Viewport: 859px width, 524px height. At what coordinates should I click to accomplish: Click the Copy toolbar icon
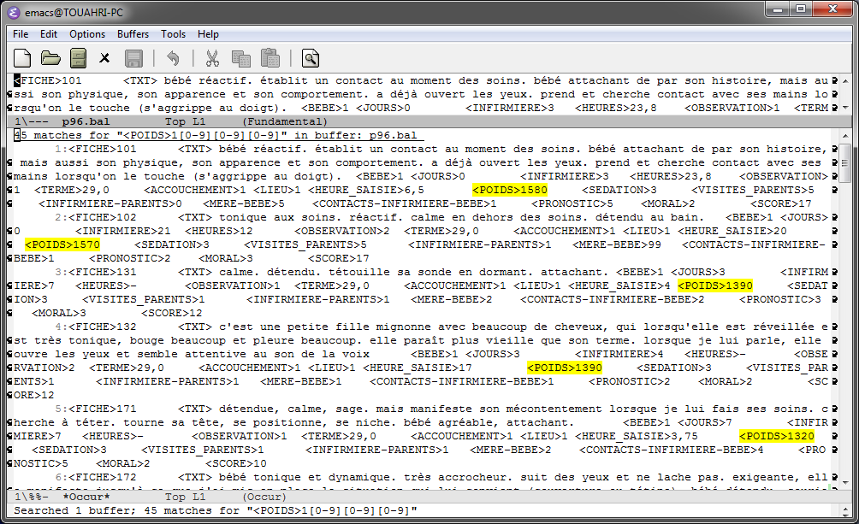click(x=241, y=58)
